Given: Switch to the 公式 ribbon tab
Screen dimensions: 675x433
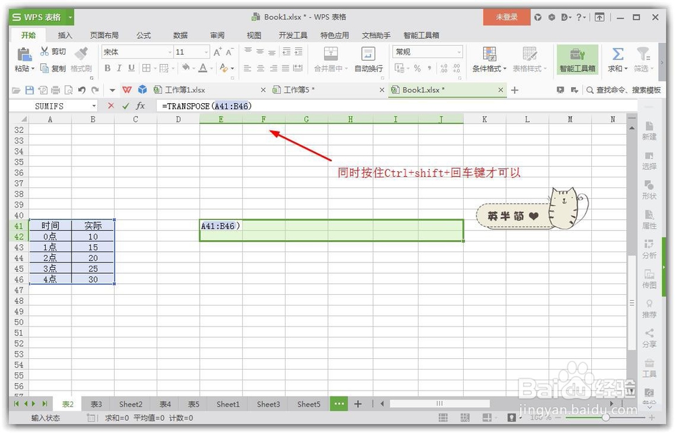Looking at the screenshot, I should pos(143,35).
